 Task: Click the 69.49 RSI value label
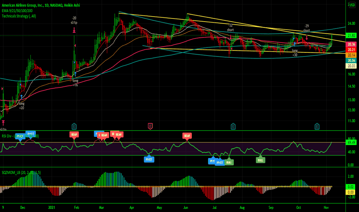(x=351, y=143)
